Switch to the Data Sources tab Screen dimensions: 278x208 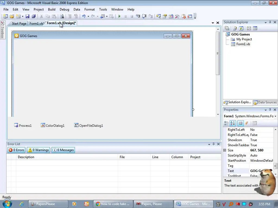point(265,102)
